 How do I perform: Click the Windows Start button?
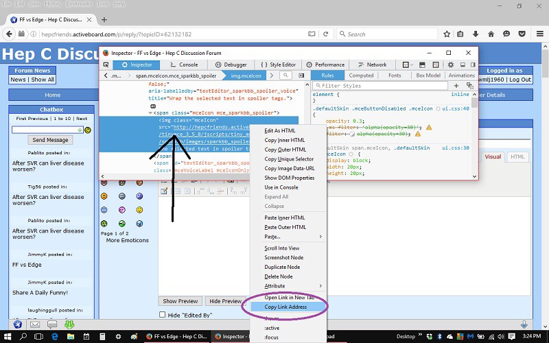pos(8,337)
